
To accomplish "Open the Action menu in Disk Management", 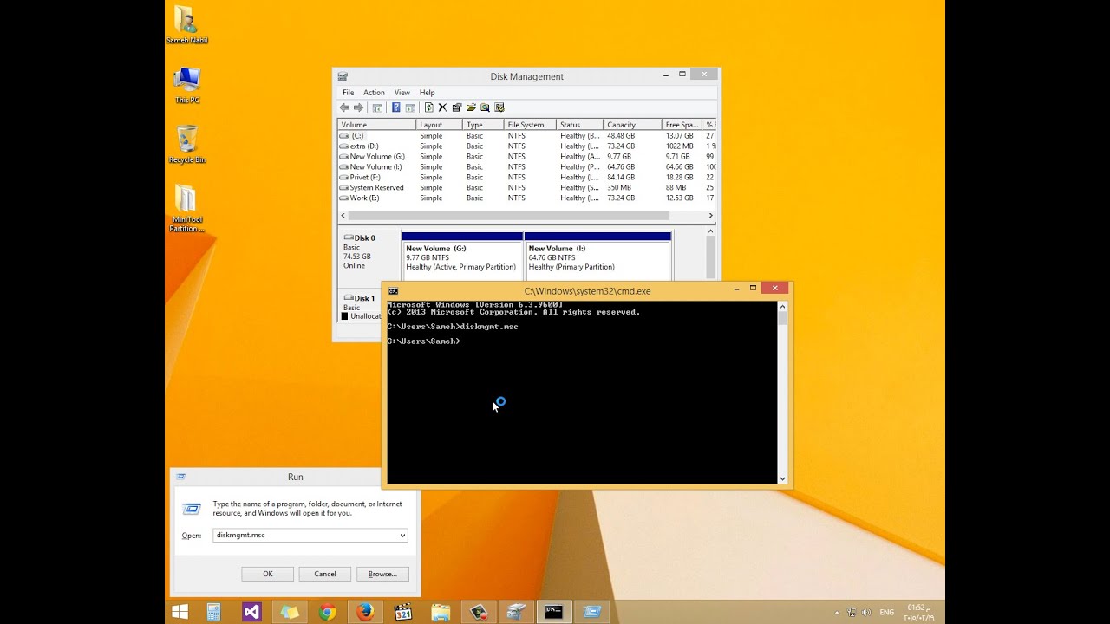I will coord(374,92).
